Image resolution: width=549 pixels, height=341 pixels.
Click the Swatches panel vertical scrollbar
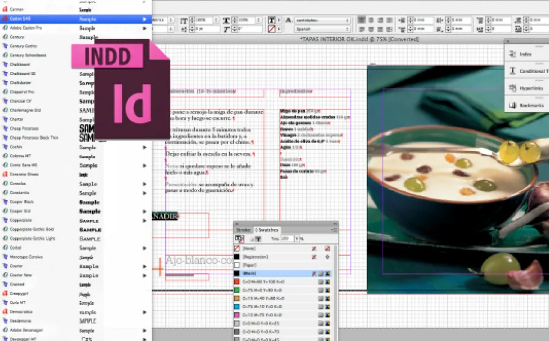335,293
